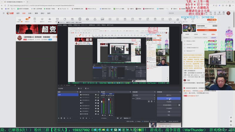
Task: Add a transition with plus icon
Action: point(149,101)
